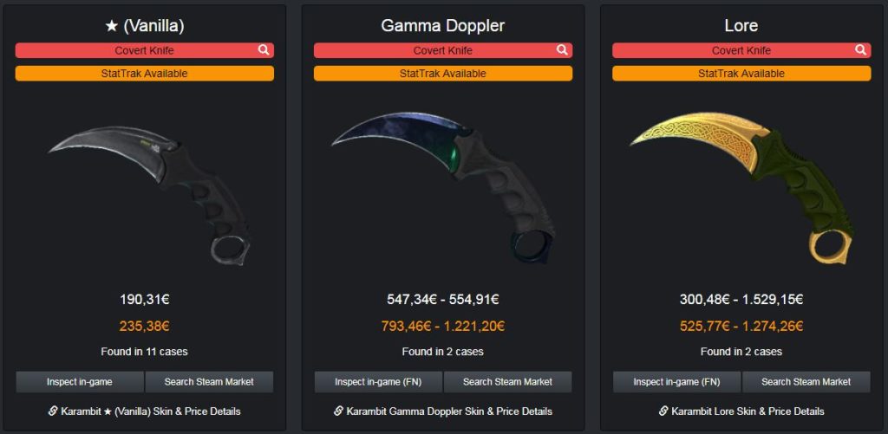888x434 pixels.
Task: Click Inspect in-game (FN) for Lore
Action: [676, 382]
